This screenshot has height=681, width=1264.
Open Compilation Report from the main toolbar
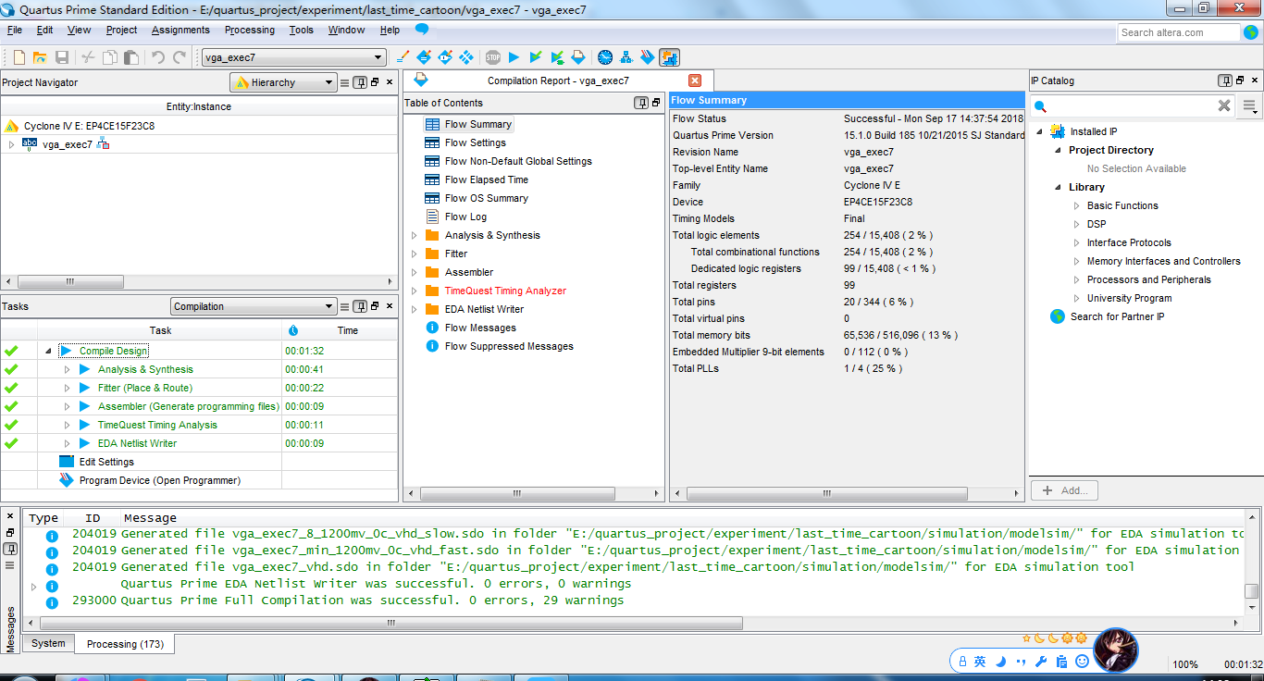[x=578, y=57]
